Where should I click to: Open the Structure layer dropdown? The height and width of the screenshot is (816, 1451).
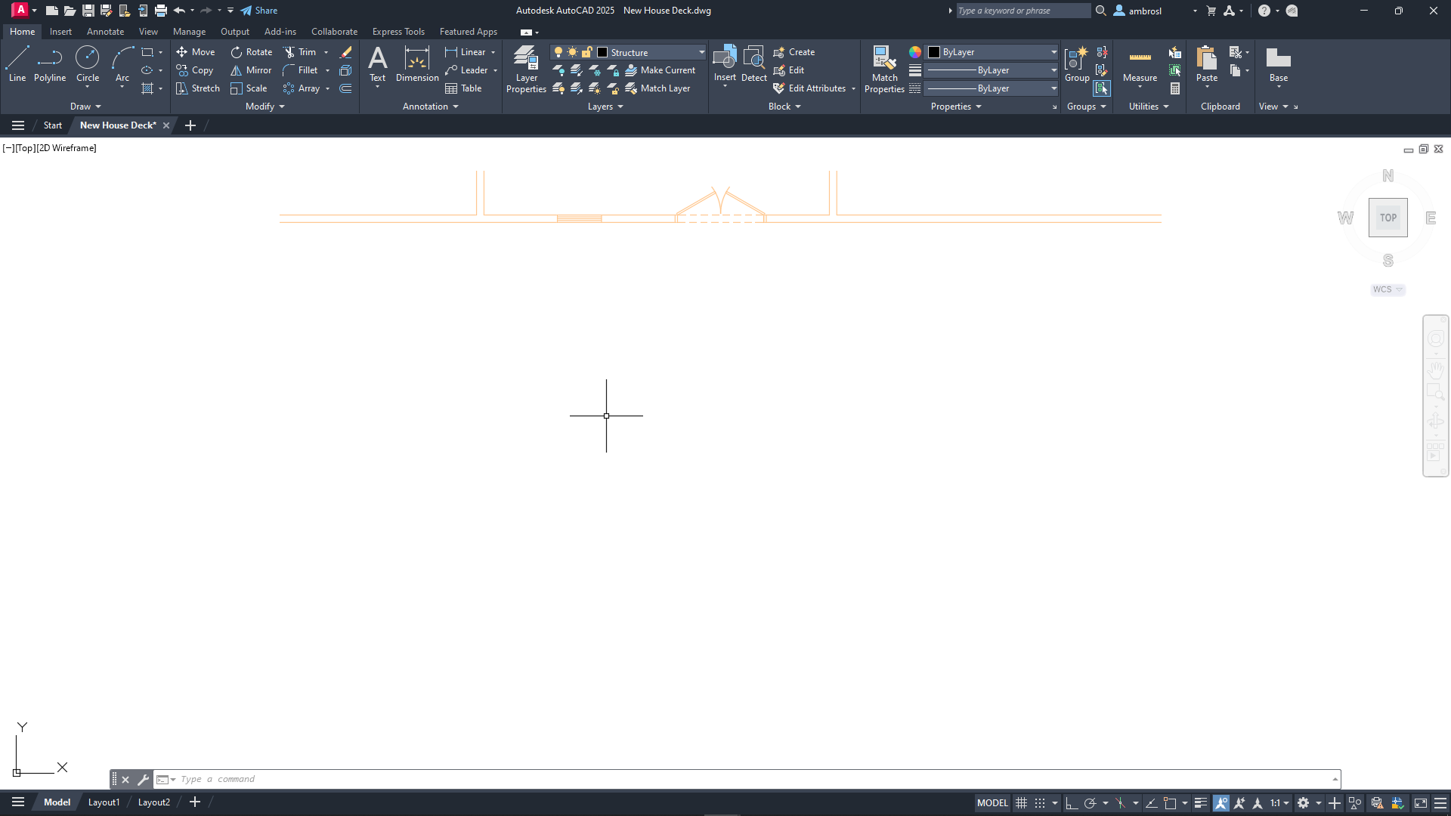click(x=701, y=52)
